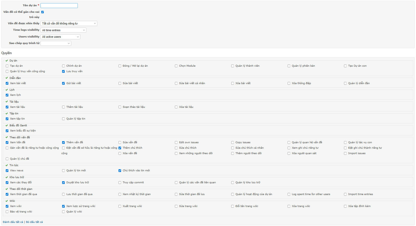This screenshot has width=416, height=226.
Task: Click the Tin tức group checkmark icon
Action: (x=7, y=165)
